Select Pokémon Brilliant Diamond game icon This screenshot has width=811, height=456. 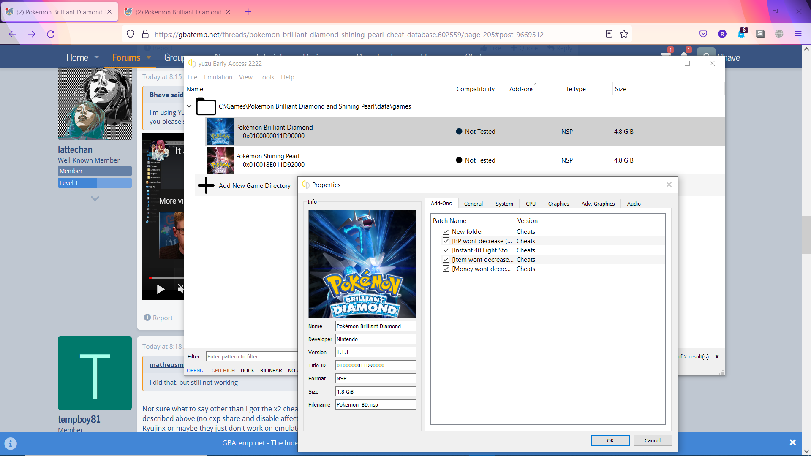pos(220,131)
